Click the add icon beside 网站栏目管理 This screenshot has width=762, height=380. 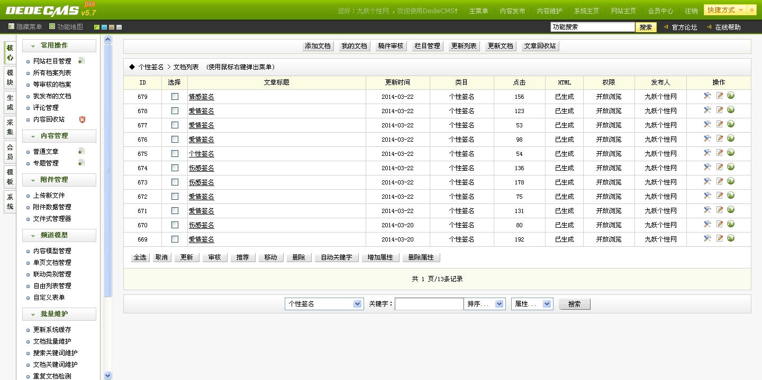click(x=81, y=61)
